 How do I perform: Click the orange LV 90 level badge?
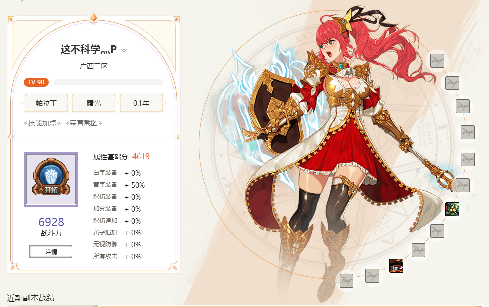tap(36, 82)
